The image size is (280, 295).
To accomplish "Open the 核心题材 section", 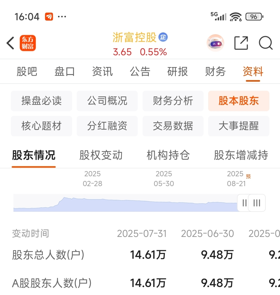I will coord(41,126).
